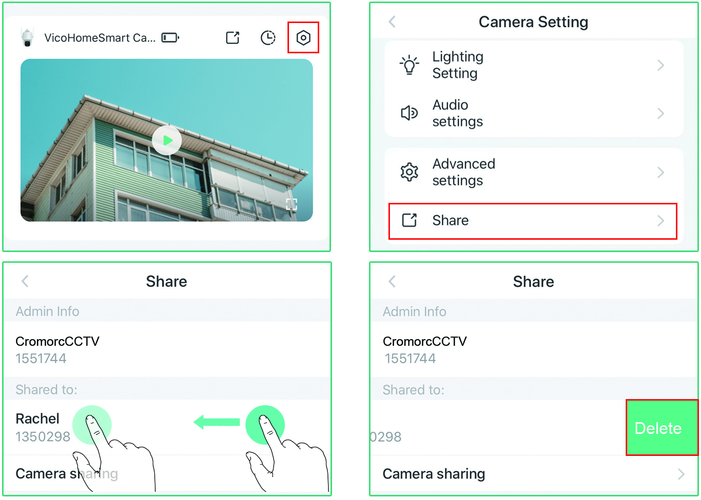This screenshot has height=500, width=701.
Task: Tap CromorcCCTV admin in Rachel's Share screen
Action: click(57, 341)
